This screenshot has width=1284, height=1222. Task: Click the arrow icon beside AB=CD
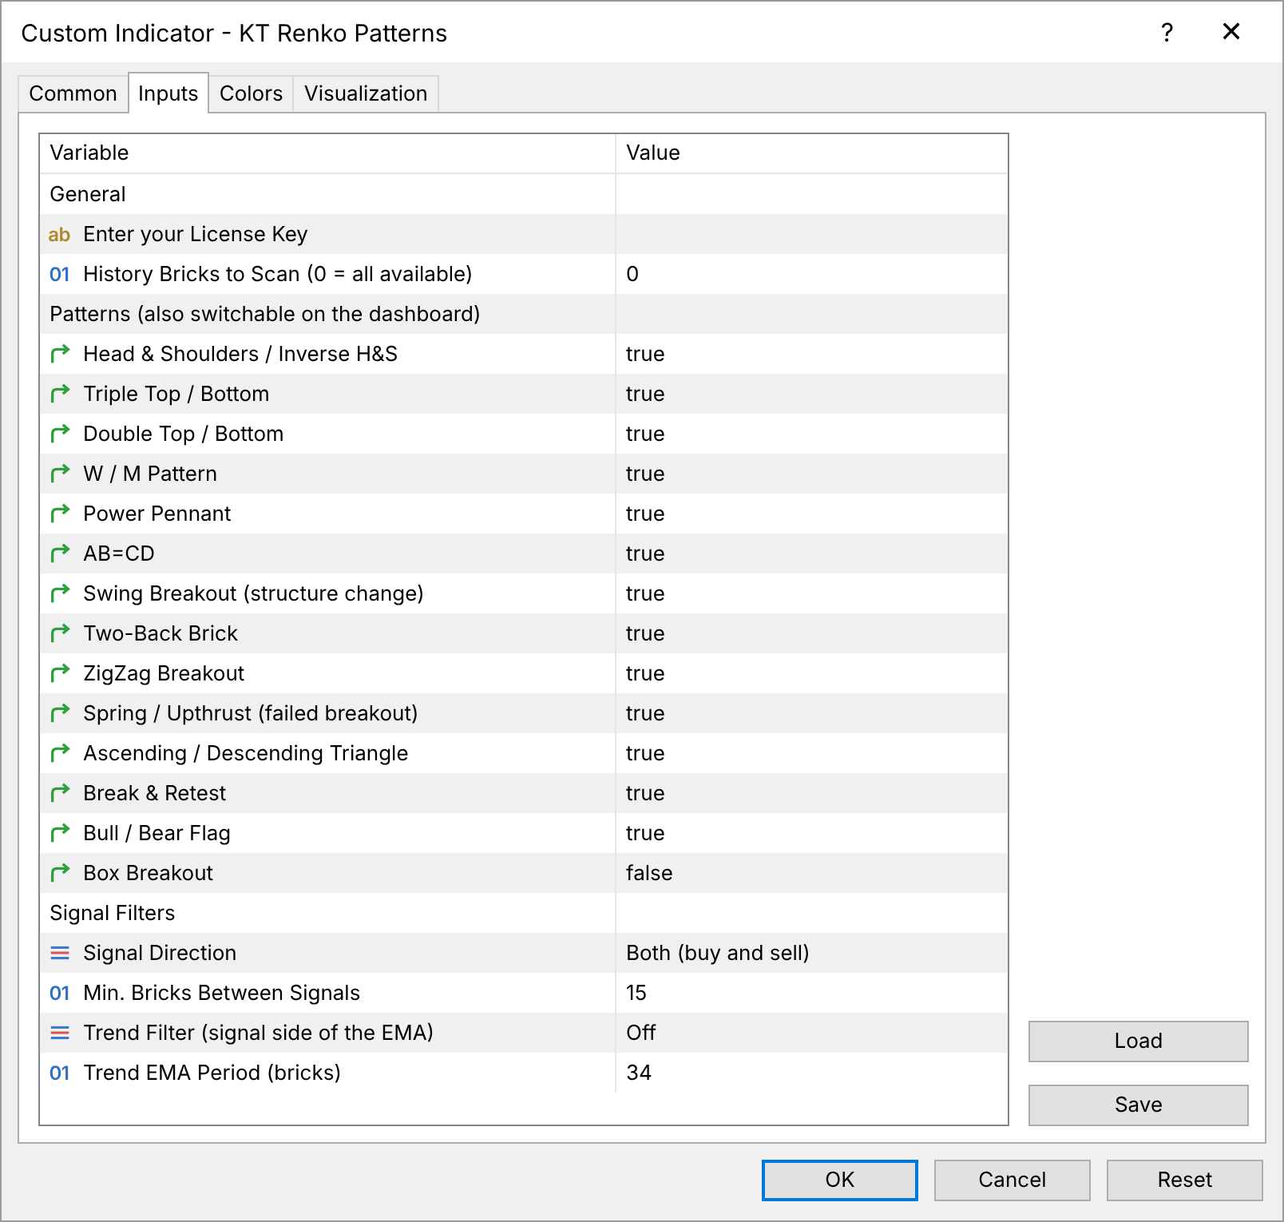click(60, 553)
